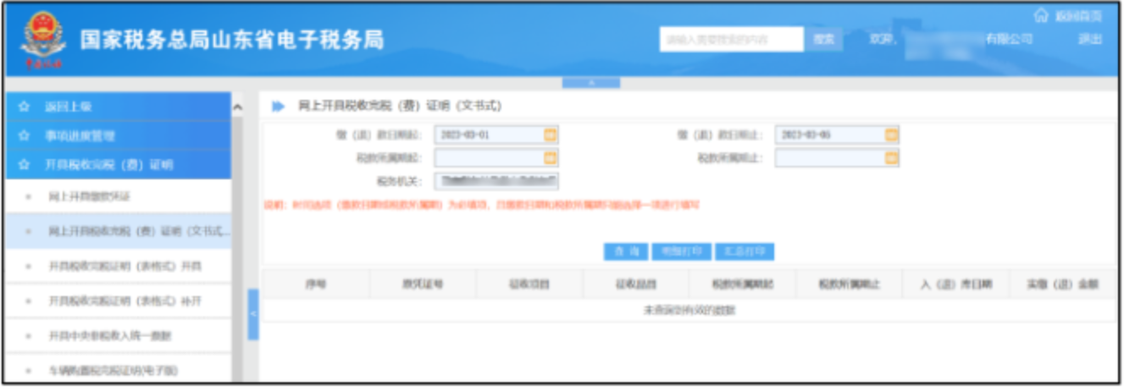Click the 退出 logout link
This screenshot has width=1124, height=389.
pos(1089,39)
